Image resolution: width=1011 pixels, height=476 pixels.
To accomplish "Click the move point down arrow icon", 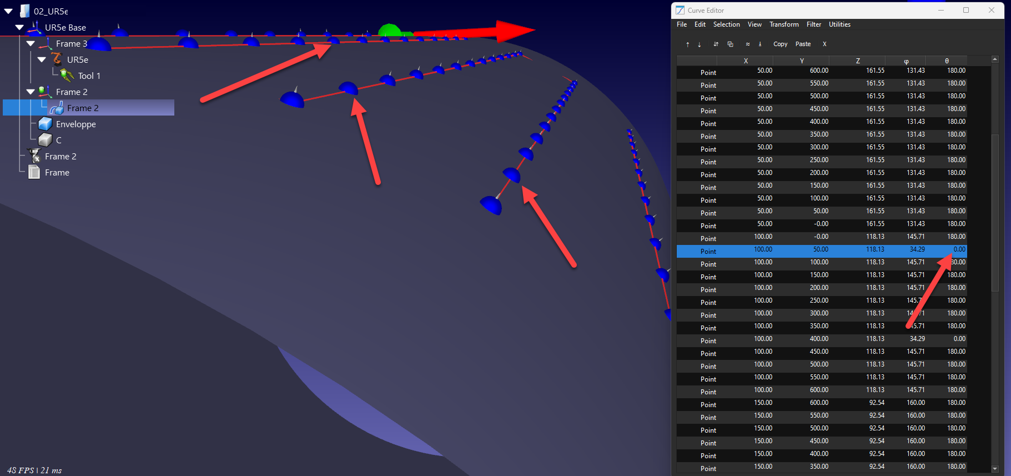I will [700, 44].
